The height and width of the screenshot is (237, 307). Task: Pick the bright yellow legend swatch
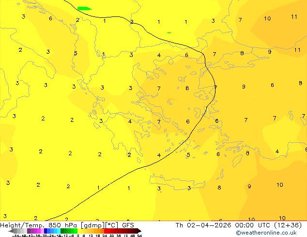pyautogui.click(x=79, y=231)
